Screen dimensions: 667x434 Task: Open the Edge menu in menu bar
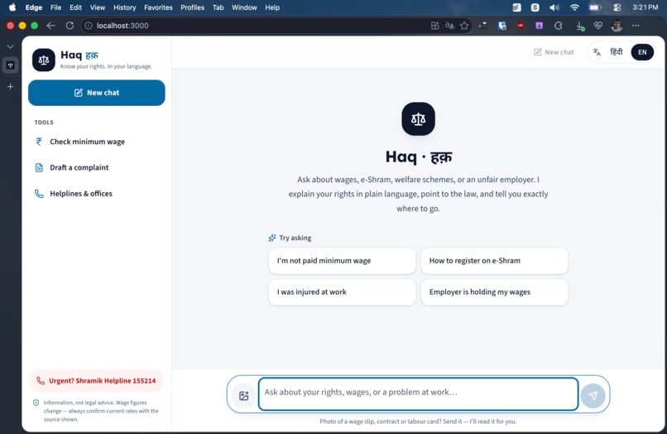(34, 7)
